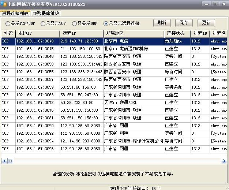
Task: Select remote IP 60.28.233.80:80 cell
Action: tap(81, 103)
